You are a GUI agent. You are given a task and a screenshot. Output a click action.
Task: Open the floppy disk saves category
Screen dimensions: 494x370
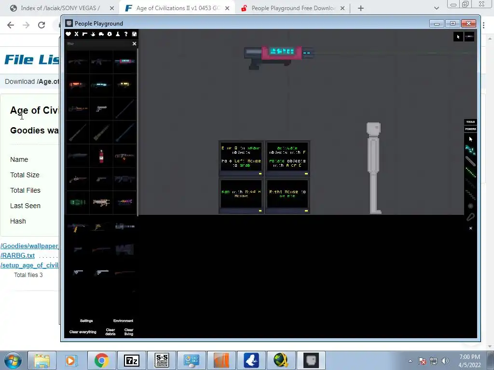(134, 34)
